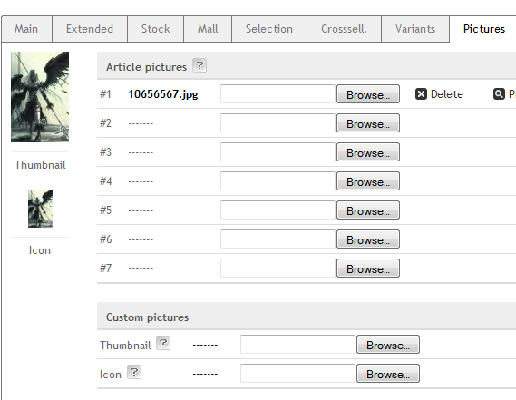
Task: Click the large angel thumbnail image
Action: pyautogui.click(x=40, y=97)
